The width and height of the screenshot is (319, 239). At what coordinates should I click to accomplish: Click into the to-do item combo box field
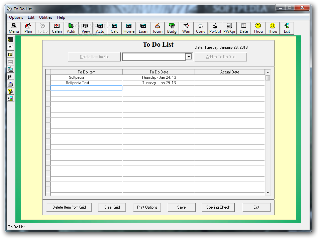(x=154, y=57)
